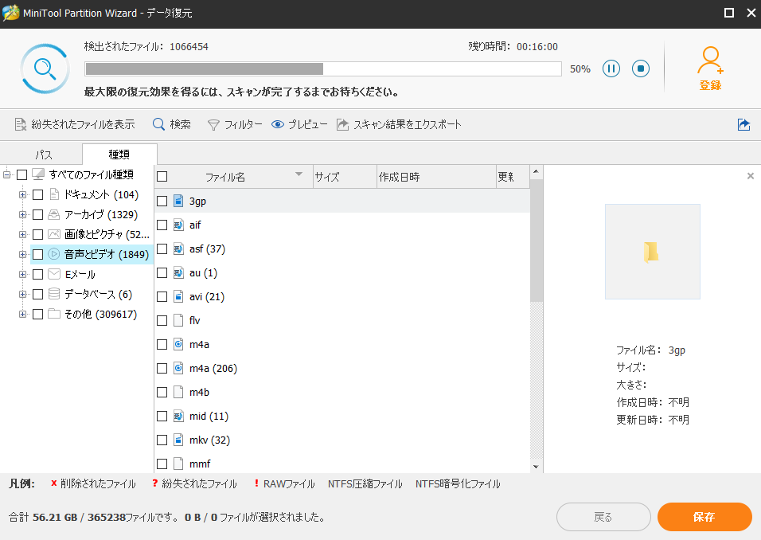761x540 pixels.
Task: Open 紛失されたファイルを表示 toolbar option
Action: 74,124
